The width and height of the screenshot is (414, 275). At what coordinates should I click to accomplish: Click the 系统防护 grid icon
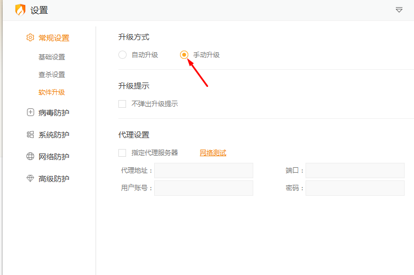coord(30,135)
